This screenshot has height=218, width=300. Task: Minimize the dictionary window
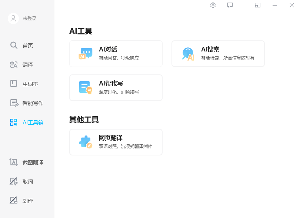(x=275, y=5)
